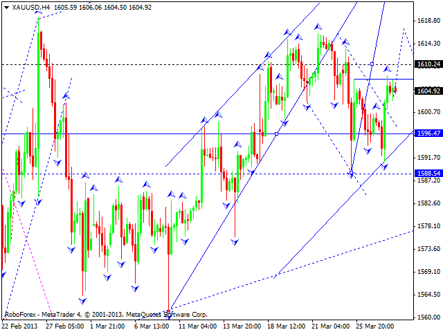Select the 1588.54 dashed level label
Screen dimensions: 443x332
pyautogui.click(x=428, y=173)
